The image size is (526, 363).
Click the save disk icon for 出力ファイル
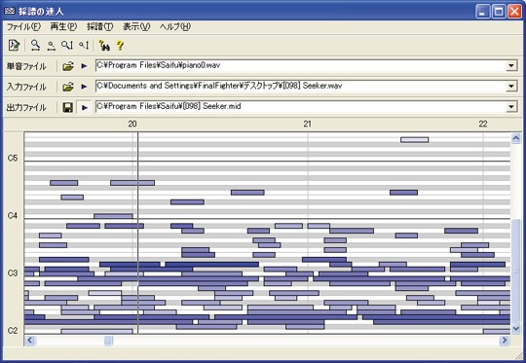pyautogui.click(x=68, y=108)
